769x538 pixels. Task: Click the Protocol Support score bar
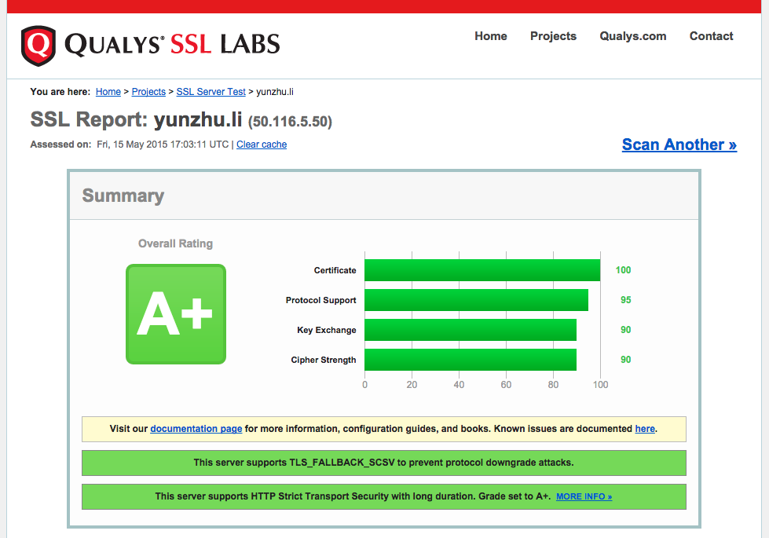pos(476,300)
